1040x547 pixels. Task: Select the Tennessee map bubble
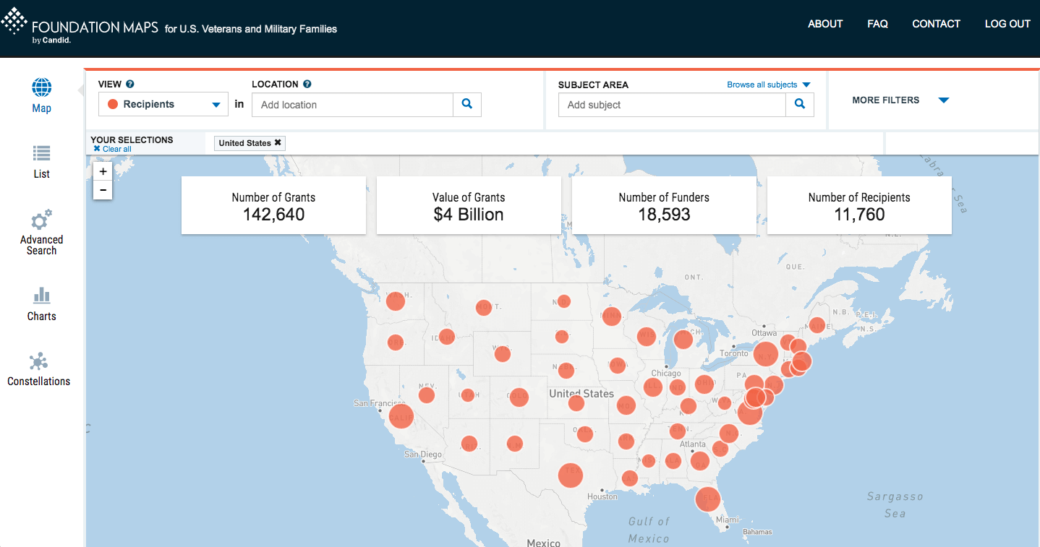click(678, 431)
